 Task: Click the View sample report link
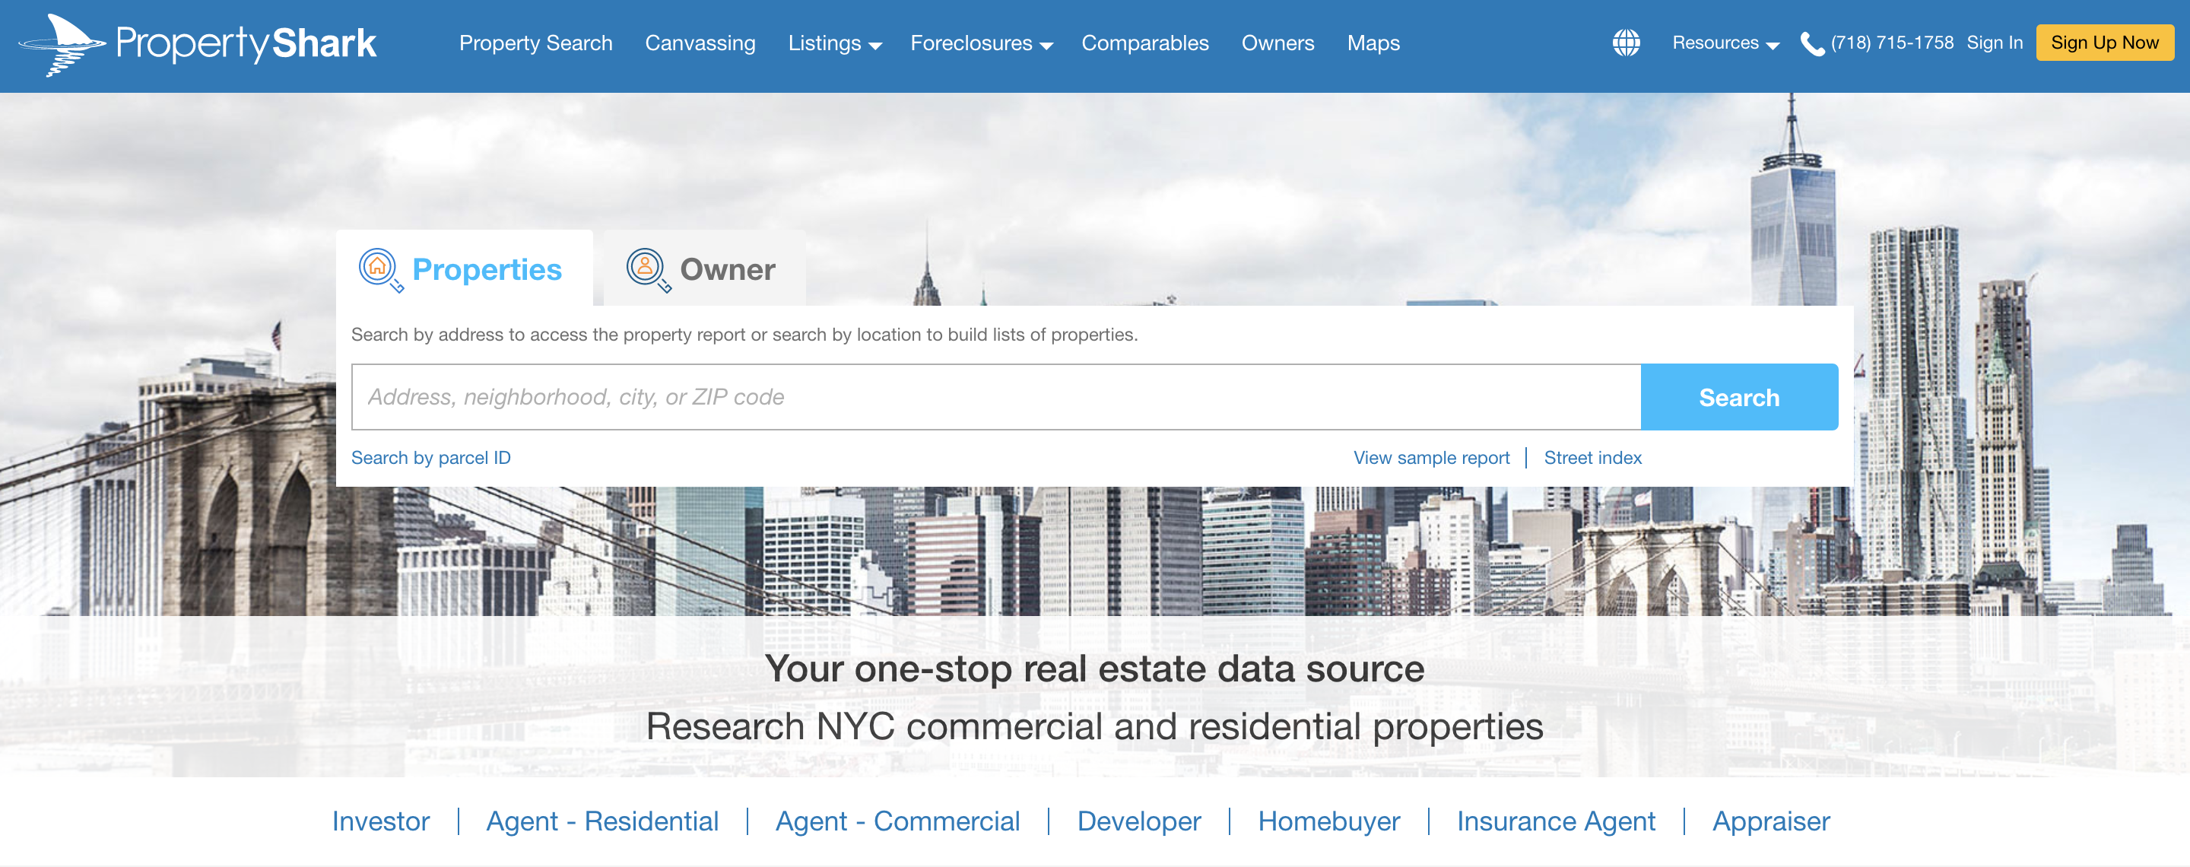point(1432,456)
